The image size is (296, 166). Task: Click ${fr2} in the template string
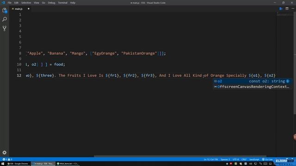130,76
